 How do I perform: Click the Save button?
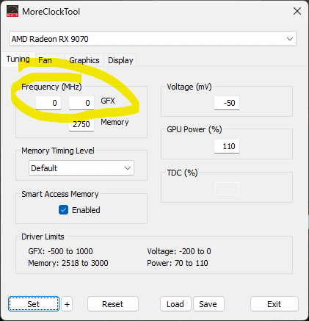pyautogui.click(x=208, y=304)
